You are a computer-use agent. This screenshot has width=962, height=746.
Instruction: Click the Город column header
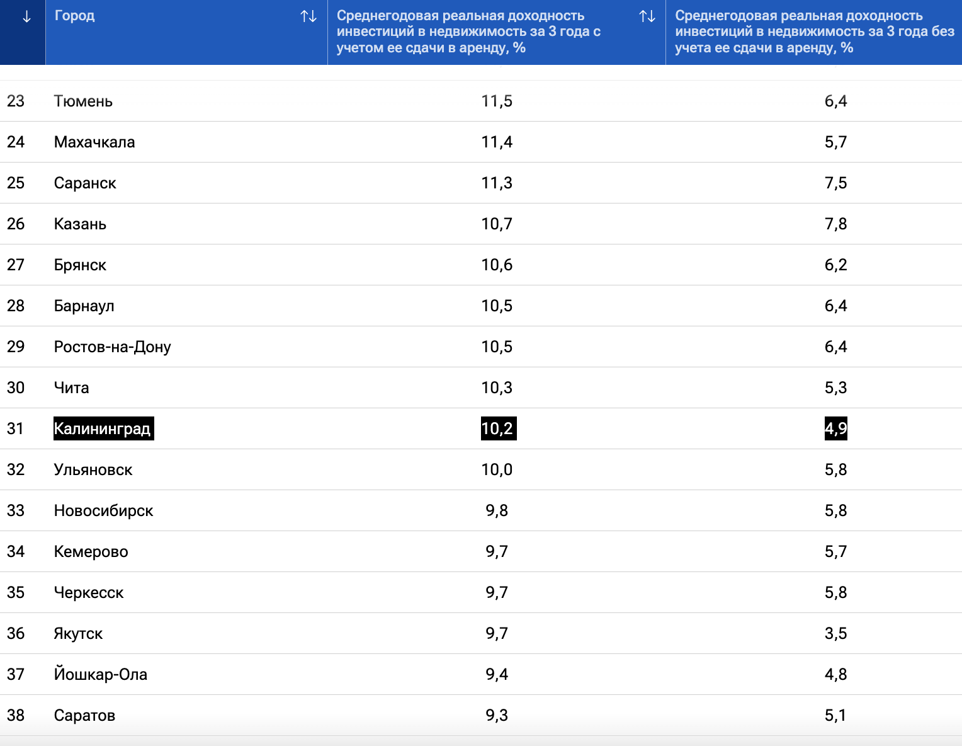(x=186, y=32)
